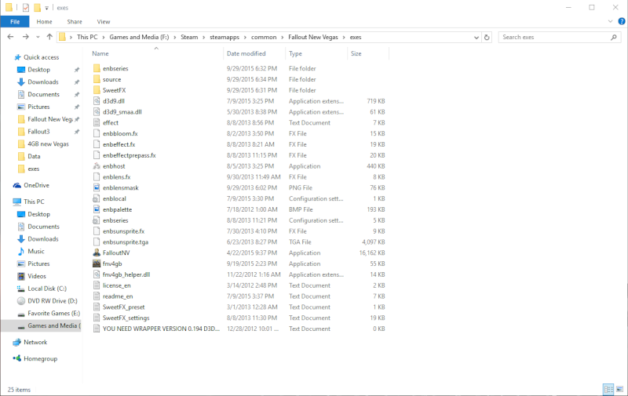Select enbeffectprepass.fx file
Screen dimensions: 628x396
coord(130,155)
